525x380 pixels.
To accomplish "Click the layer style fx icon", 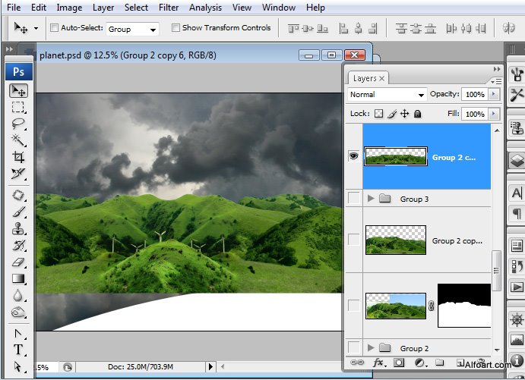I will (378, 363).
